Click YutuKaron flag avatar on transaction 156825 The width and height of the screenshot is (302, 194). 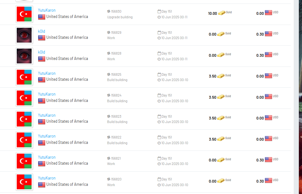click(x=24, y=77)
